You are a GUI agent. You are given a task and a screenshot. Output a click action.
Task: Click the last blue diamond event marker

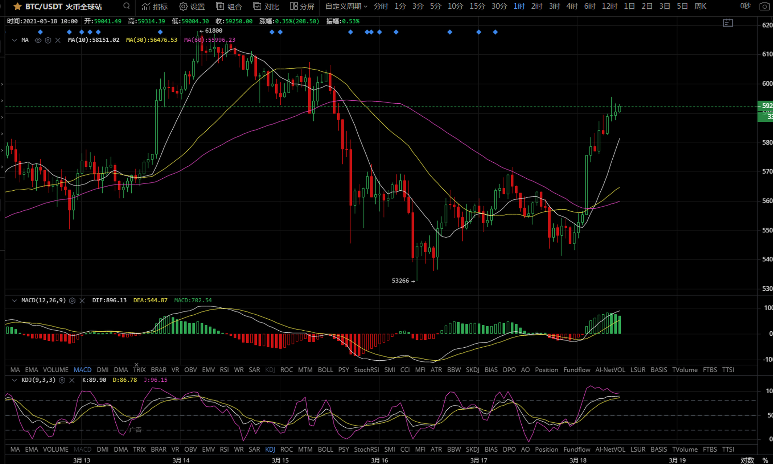[495, 32]
